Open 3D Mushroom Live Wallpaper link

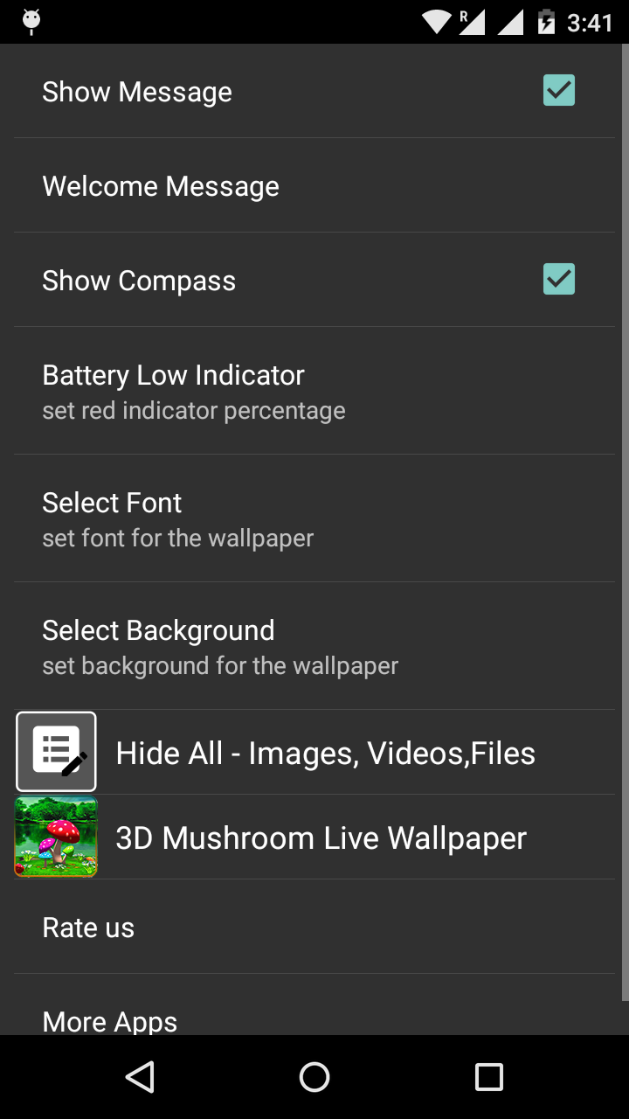click(x=321, y=838)
